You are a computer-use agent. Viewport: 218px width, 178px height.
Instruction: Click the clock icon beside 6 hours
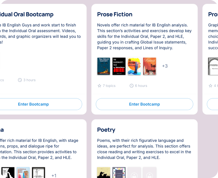[x=132, y=86]
